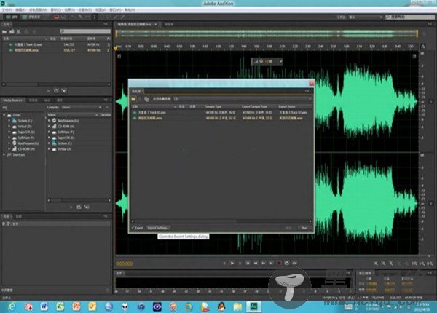Click the HUD volume gain knob
437x313 pixels.
[x=261, y=61]
